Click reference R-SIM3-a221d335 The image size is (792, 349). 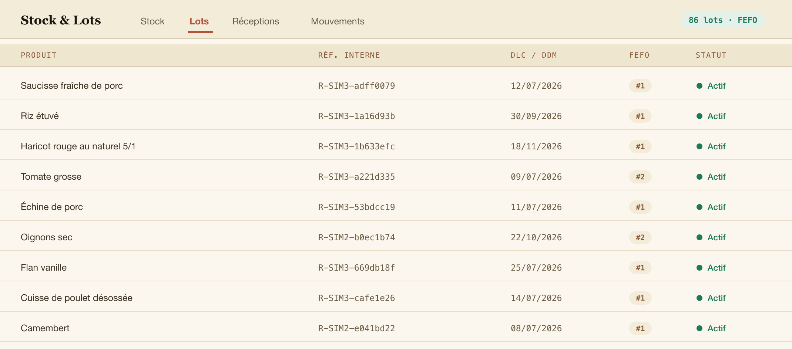coord(356,177)
